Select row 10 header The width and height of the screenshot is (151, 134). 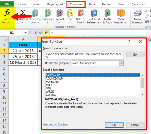pos(4,97)
